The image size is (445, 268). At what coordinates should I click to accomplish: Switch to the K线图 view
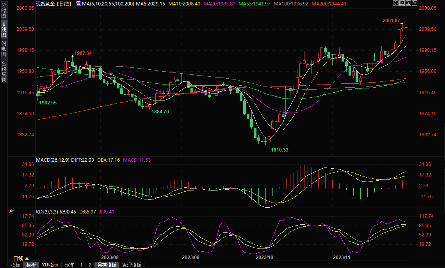tap(4, 30)
